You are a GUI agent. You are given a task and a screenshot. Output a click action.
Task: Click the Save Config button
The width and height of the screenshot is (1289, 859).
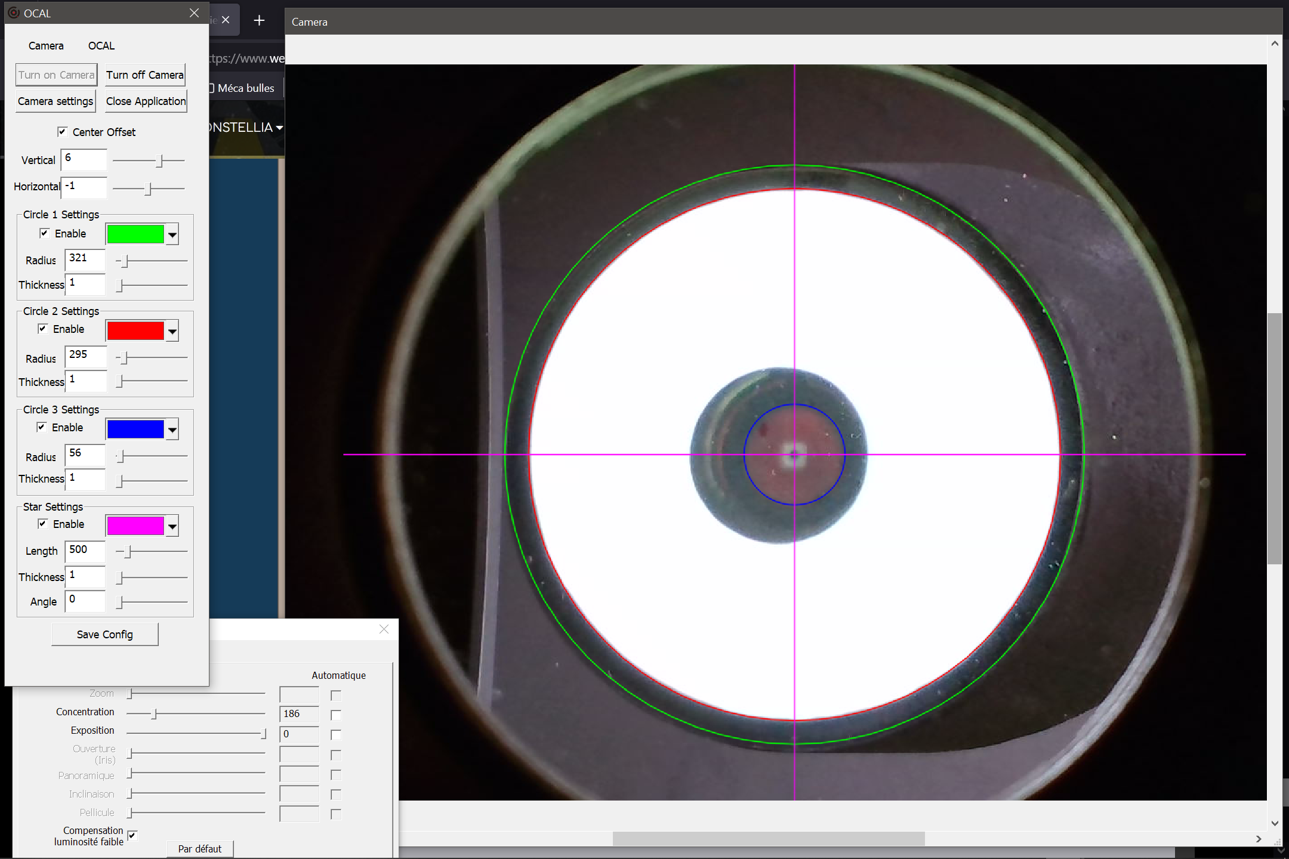[105, 635]
